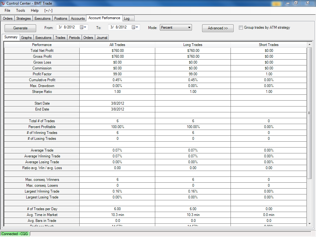Select the Total # of Trades row label
Screen dimensions: 316x237
click(x=42, y=121)
